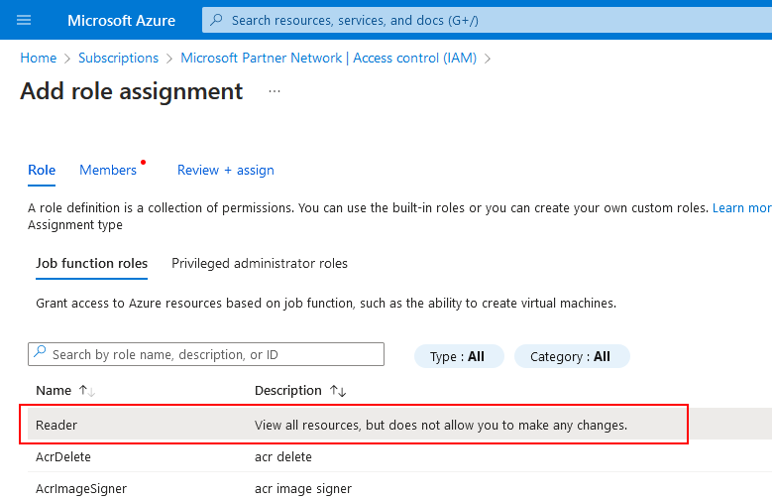Image resolution: width=772 pixels, height=501 pixels.
Task: Sort roles by Description column arrows
Action: [338, 391]
